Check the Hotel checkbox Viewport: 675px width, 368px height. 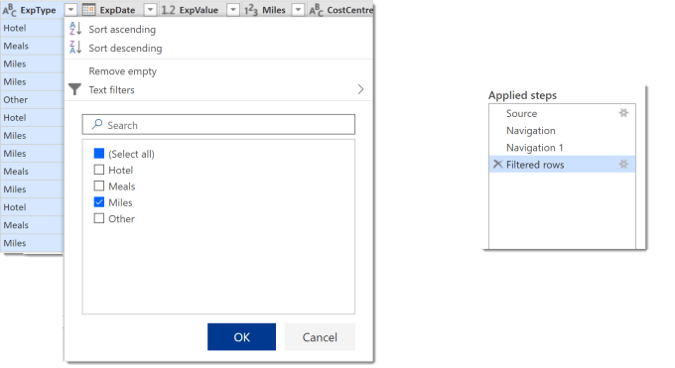(99, 170)
